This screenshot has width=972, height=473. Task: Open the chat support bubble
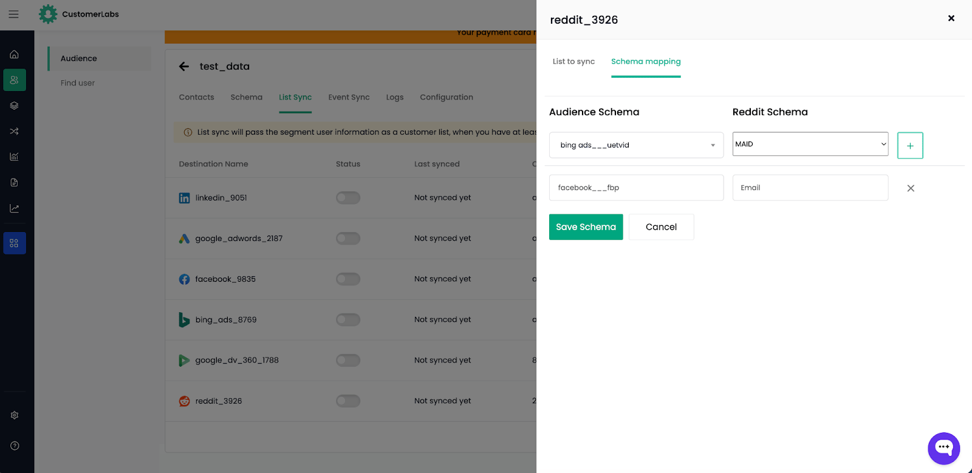pyautogui.click(x=943, y=448)
